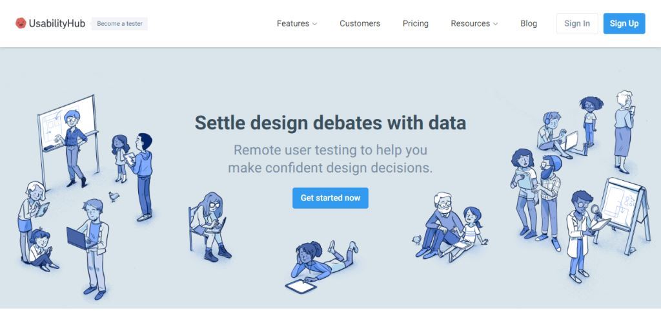Click the easel flipchart illustration on the right
661x316 pixels.
(x=622, y=213)
